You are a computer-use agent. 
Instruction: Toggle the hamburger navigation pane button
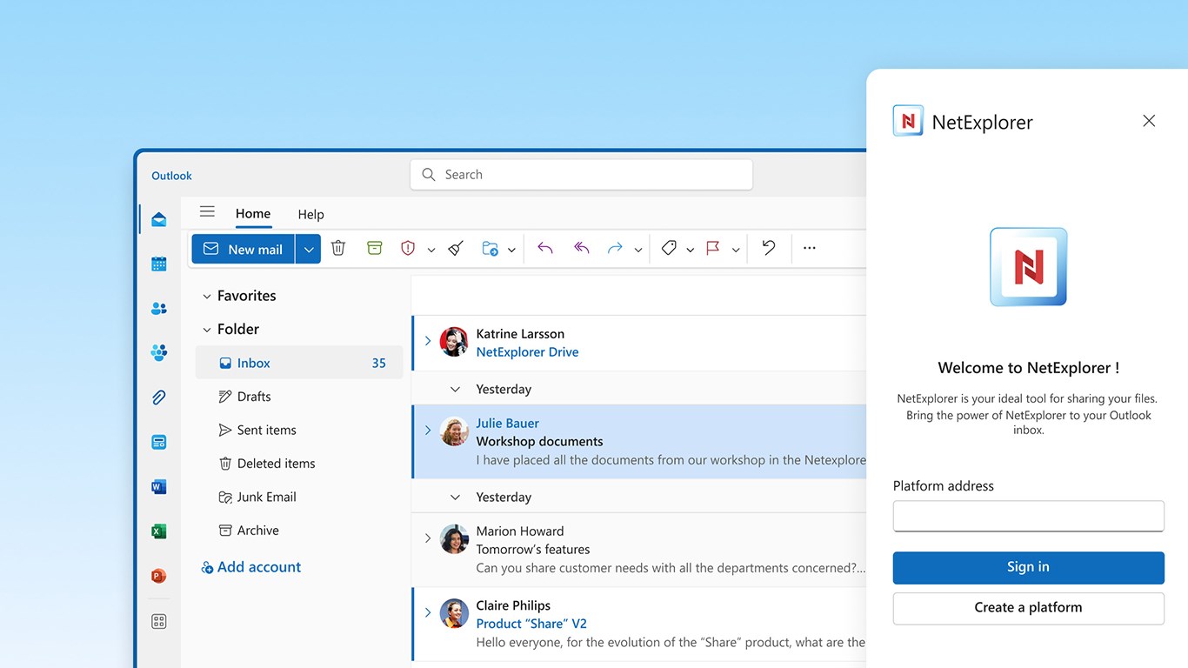click(207, 211)
